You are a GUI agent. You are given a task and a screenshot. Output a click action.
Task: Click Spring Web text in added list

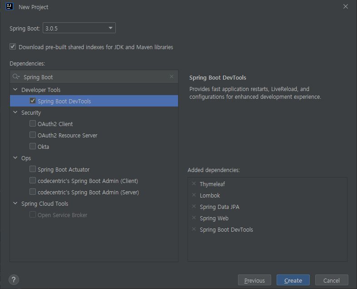pos(214,218)
